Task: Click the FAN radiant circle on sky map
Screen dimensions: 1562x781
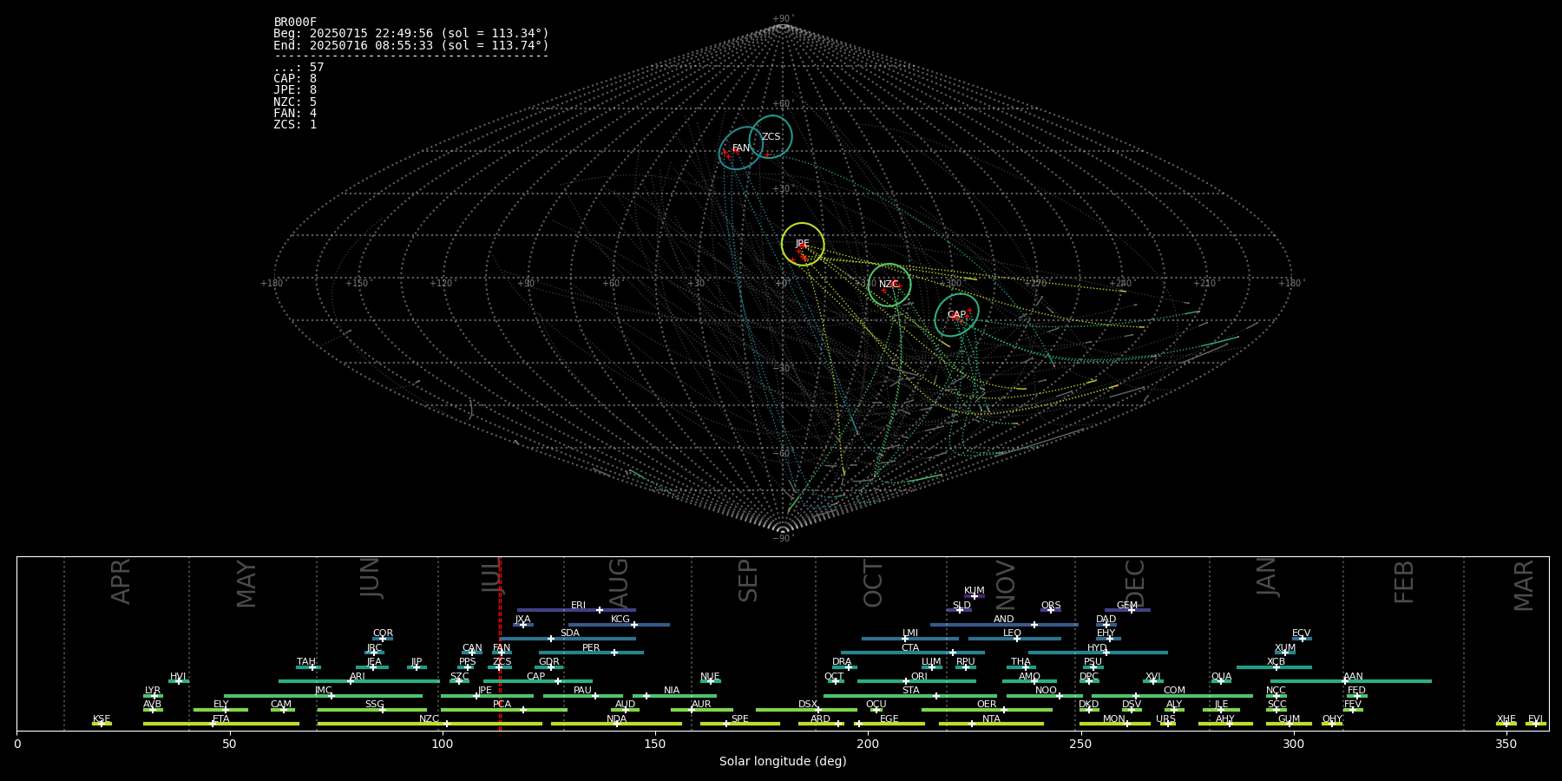Action: point(740,148)
